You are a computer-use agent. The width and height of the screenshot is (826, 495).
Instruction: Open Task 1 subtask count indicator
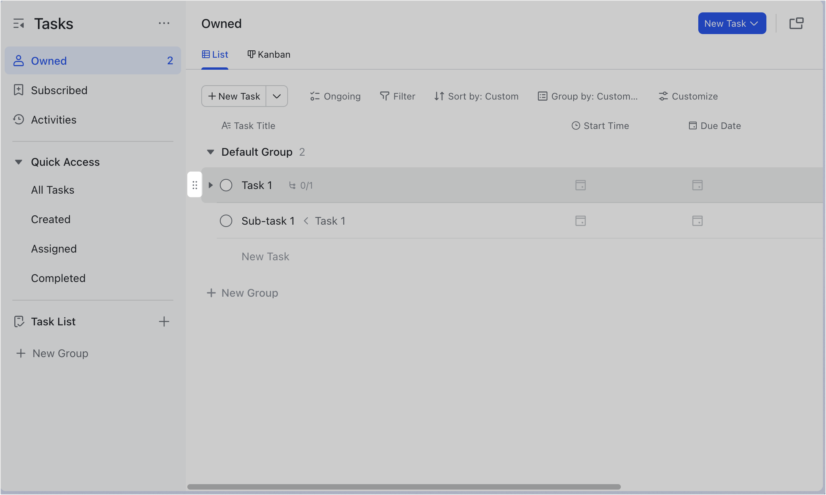click(x=301, y=186)
